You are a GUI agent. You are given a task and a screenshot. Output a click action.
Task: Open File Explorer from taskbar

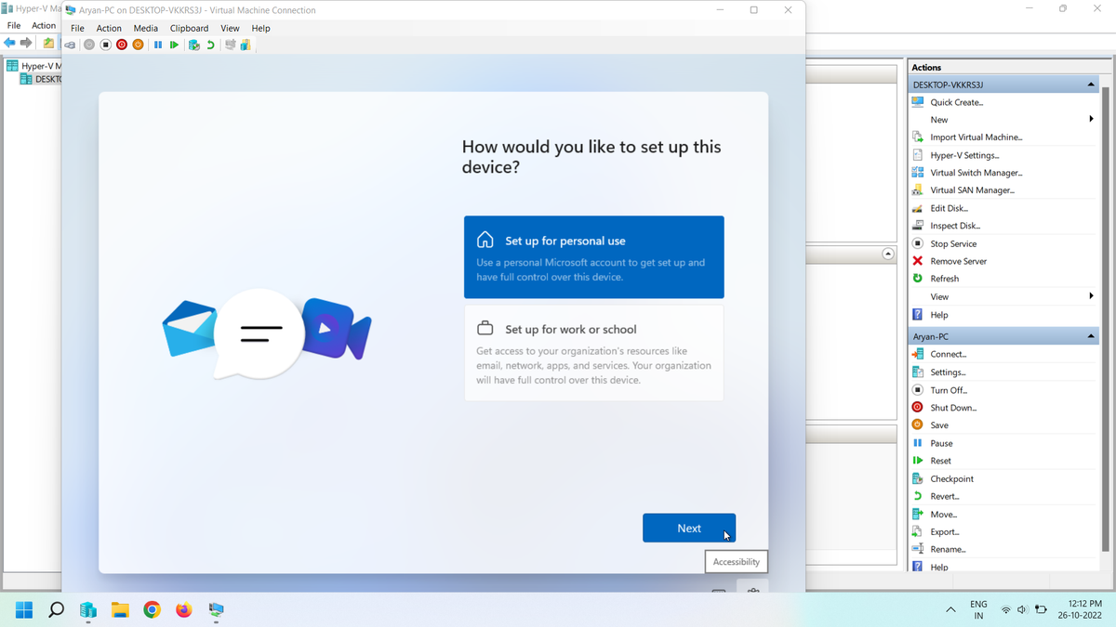coord(120,610)
